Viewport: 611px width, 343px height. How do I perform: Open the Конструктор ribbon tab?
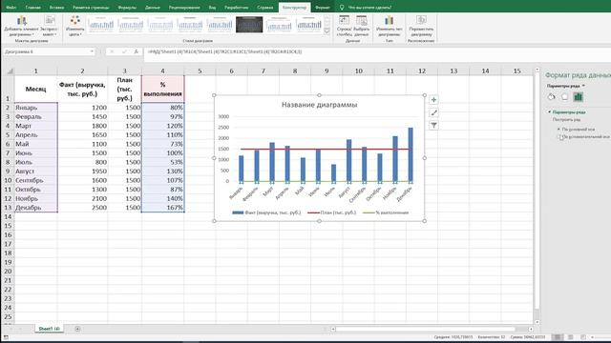(x=294, y=8)
